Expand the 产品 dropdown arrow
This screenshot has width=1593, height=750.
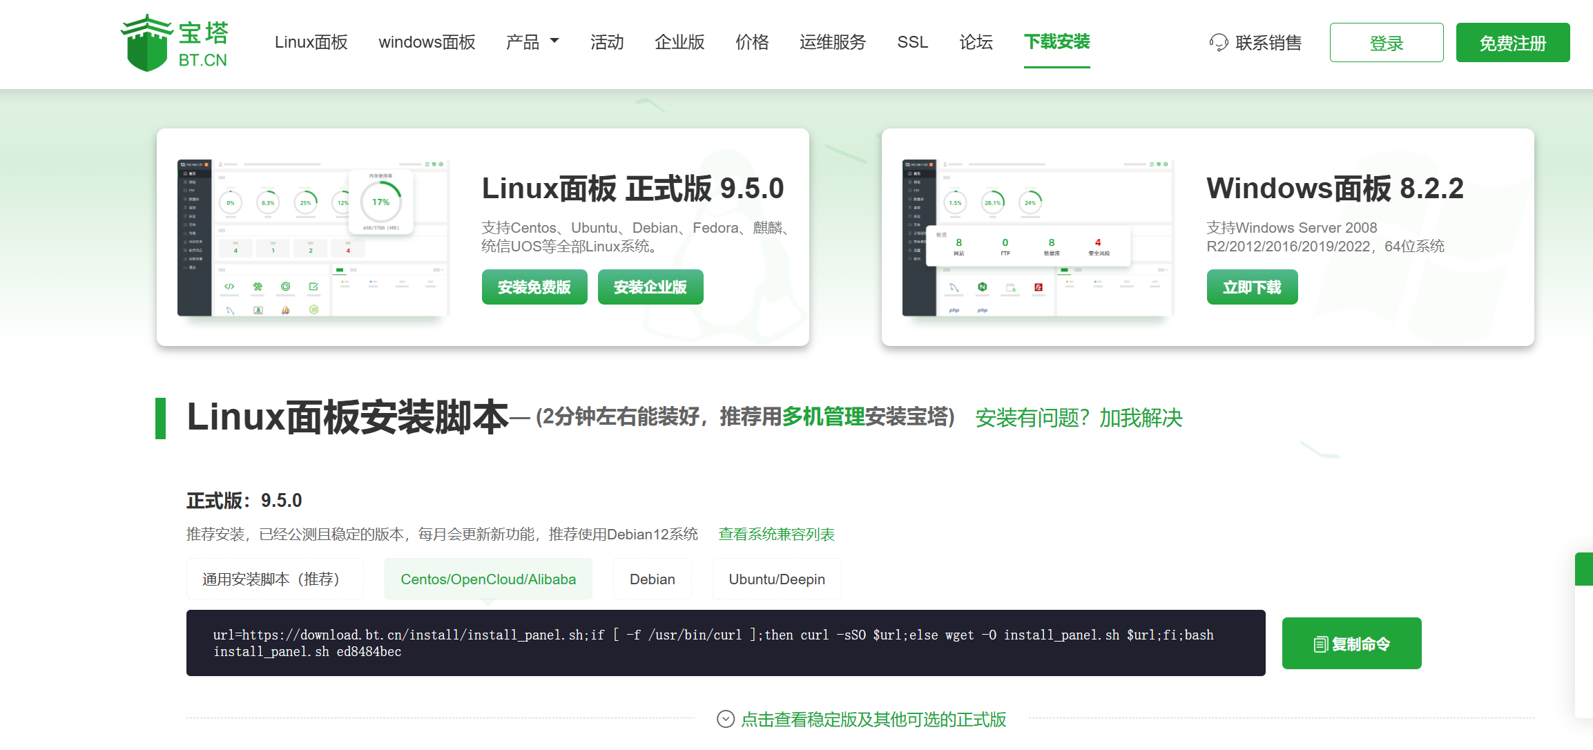[554, 41]
